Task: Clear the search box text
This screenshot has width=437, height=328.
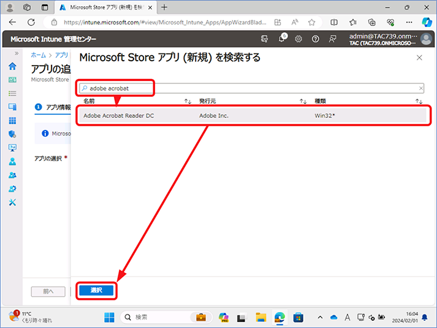Action: 421,88
